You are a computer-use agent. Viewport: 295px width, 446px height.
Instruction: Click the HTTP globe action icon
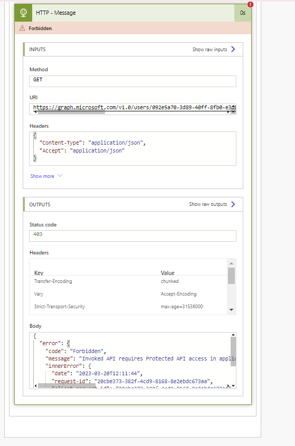[x=23, y=13]
